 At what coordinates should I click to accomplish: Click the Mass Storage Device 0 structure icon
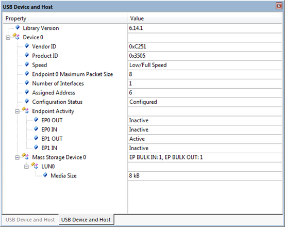click(x=25, y=157)
